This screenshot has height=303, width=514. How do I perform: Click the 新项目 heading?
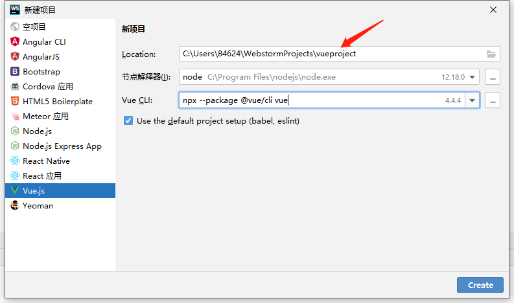pyautogui.click(x=134, y=29)
